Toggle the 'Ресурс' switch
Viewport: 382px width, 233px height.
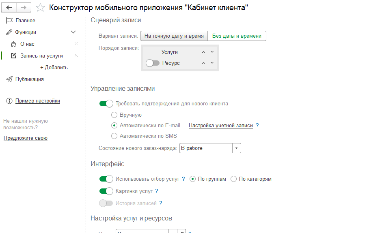[x=153, y=63]
